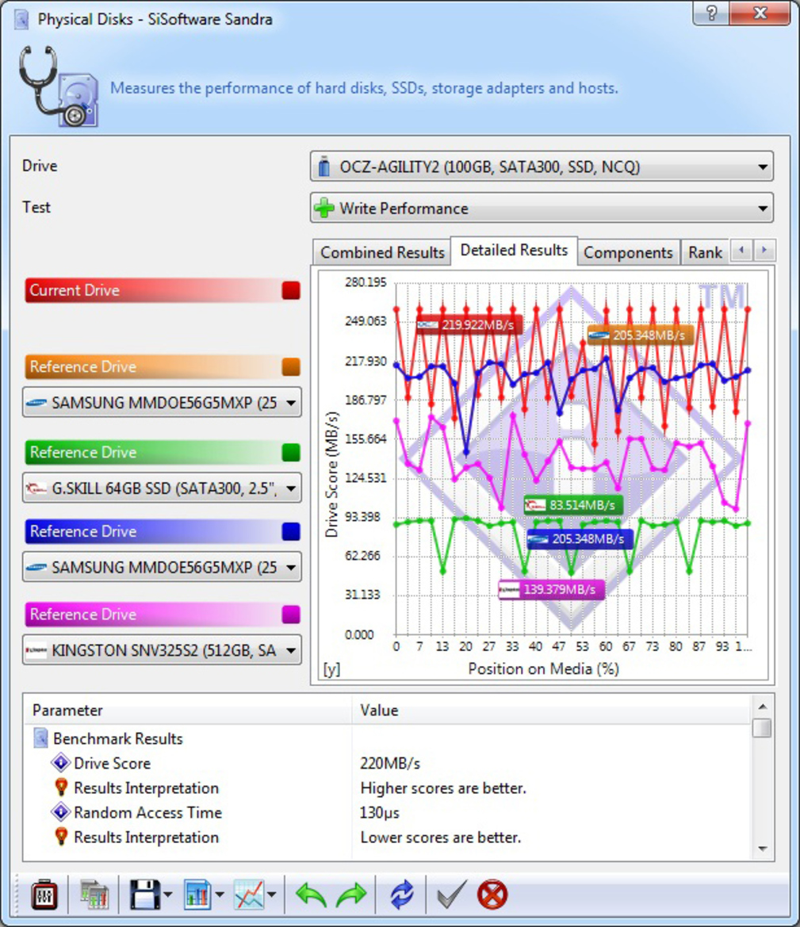Click the module comparison icon in toolbar
The width and height of the screenshot is (800, 927).
(x=94, y=894)
